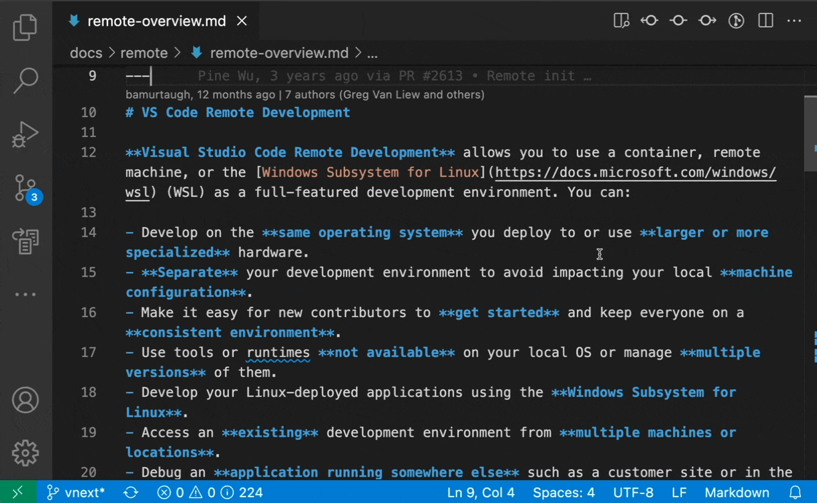The width and height of the screenshot is (817, 503).
Task: Click the middle commit toolbar icon
Action: (x=678, y=21)
